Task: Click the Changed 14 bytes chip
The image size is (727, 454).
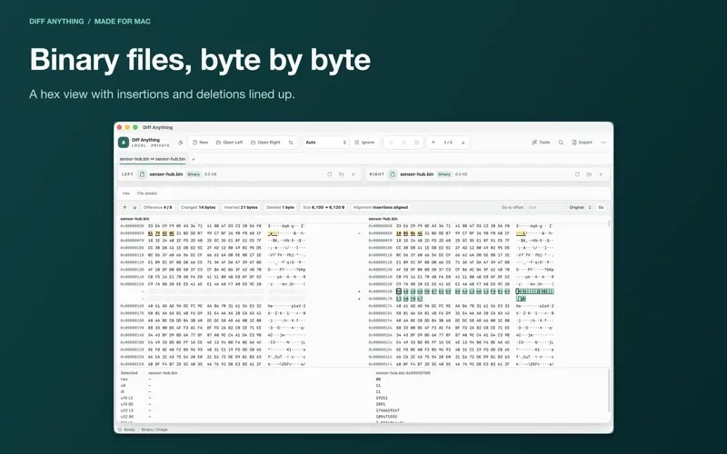Action: pyautogui.click(x=198, y=208)
